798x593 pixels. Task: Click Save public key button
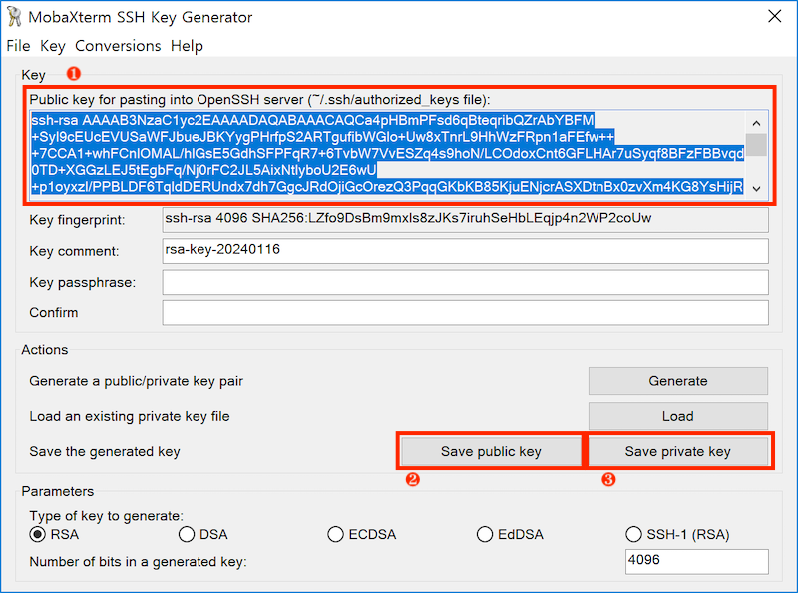coord(491,451)
